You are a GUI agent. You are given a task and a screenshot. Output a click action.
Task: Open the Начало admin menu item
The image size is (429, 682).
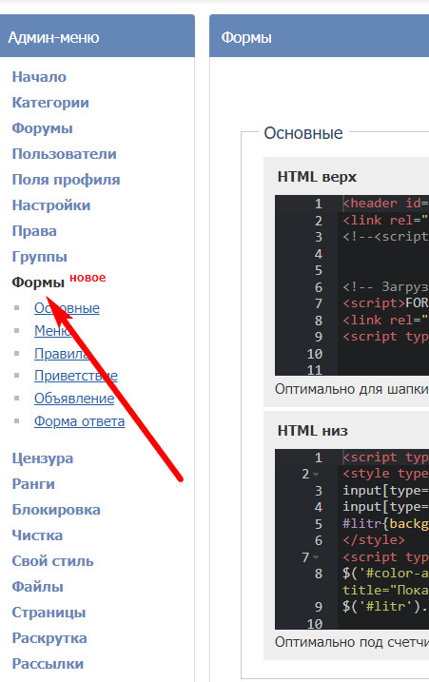coord(39,77)
